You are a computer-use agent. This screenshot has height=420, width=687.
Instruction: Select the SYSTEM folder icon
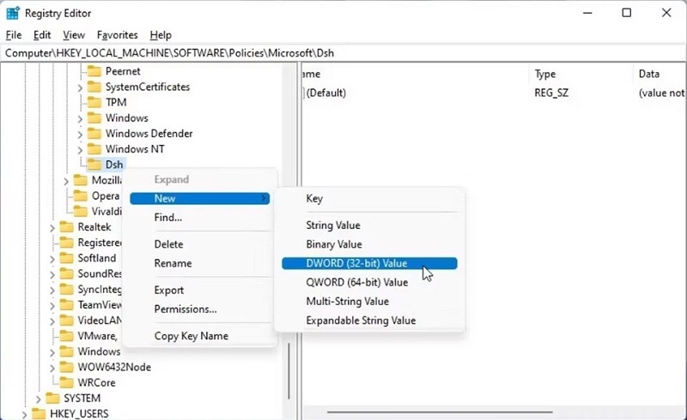[x=52, y=399]
